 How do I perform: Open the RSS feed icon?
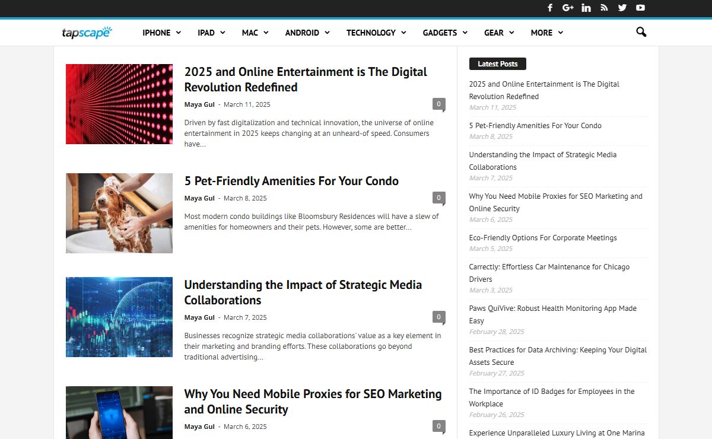(604, 8)
